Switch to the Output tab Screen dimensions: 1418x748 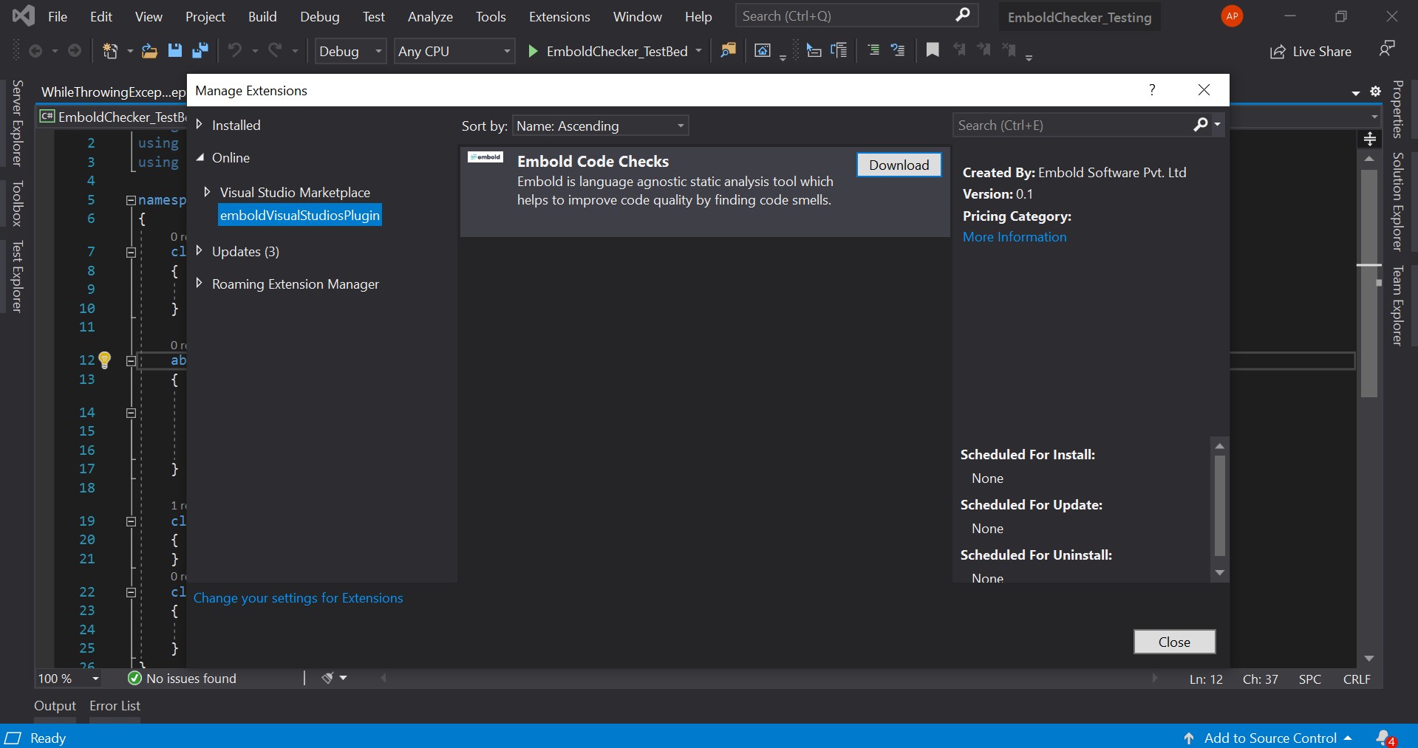coord(55,706)
